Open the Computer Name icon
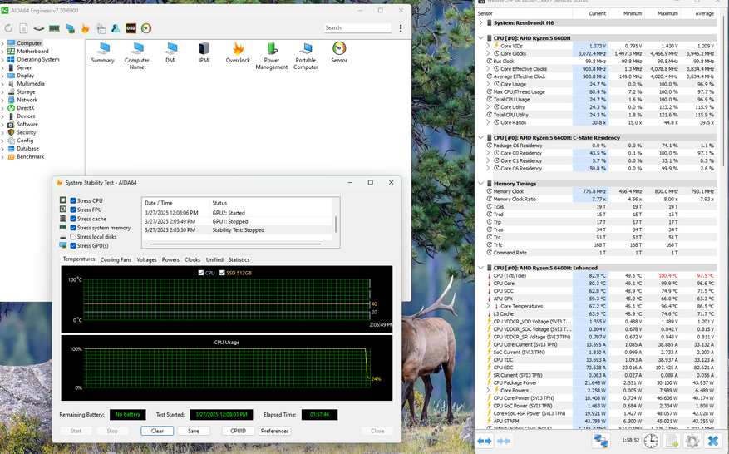 136,56
